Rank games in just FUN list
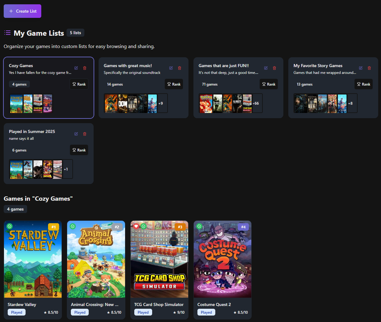Viewport: 381px width, 322px height. [269, 84]
